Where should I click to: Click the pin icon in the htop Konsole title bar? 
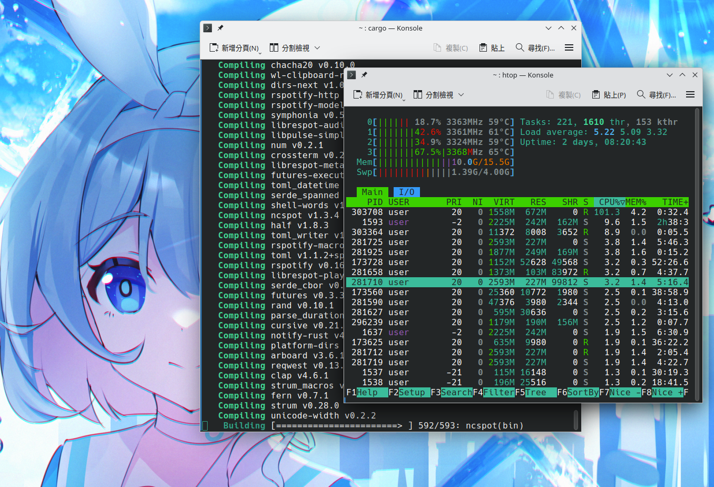tap(364, 75)
